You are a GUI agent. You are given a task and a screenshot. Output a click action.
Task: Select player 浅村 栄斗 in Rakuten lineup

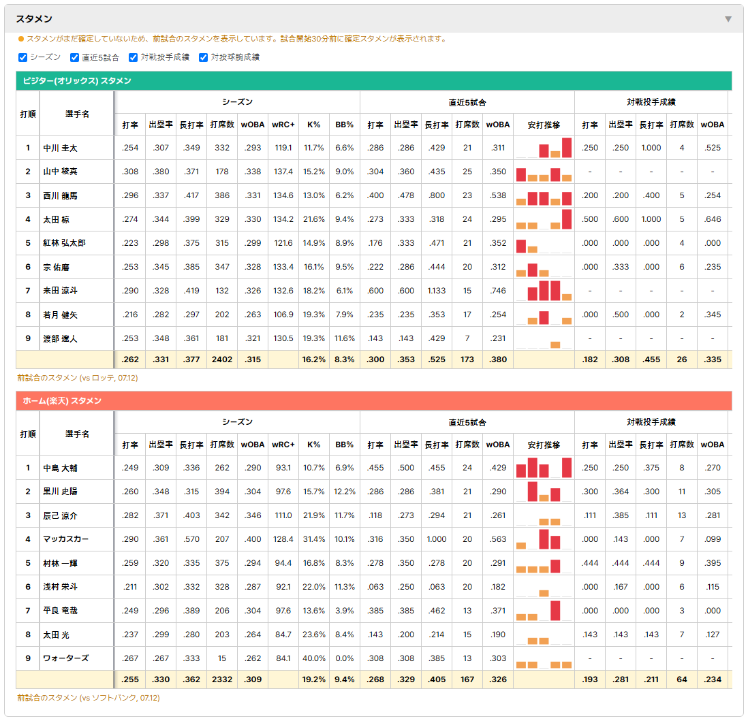coord(60,587)
